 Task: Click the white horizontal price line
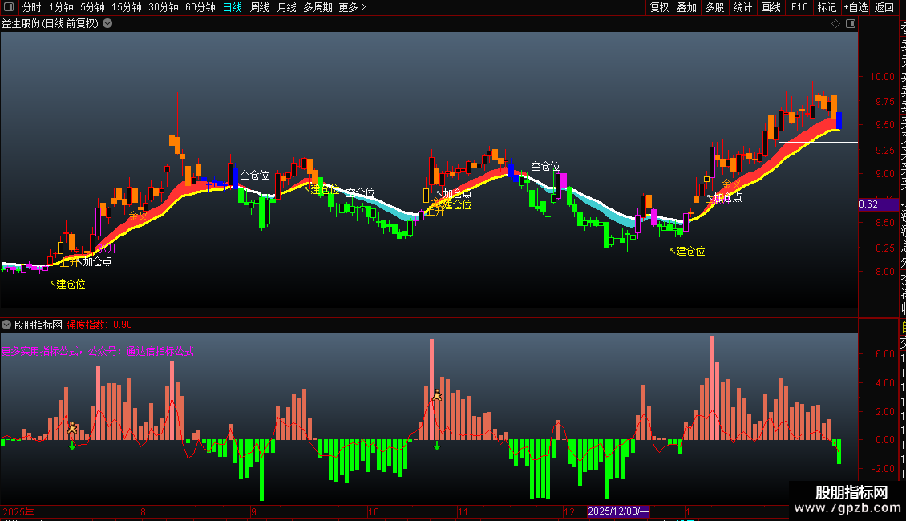click(818, 142)
